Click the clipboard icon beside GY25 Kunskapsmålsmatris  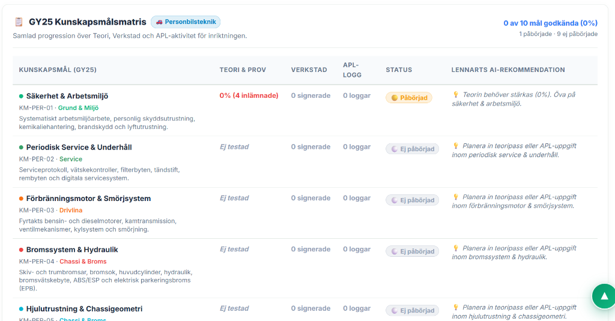coord(19,22)
